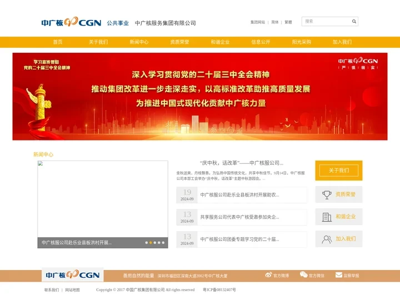This screenshot has width=400, height=300.
Task: Open the 资质荣誉 navigation menu item
Action: (179, 42)
